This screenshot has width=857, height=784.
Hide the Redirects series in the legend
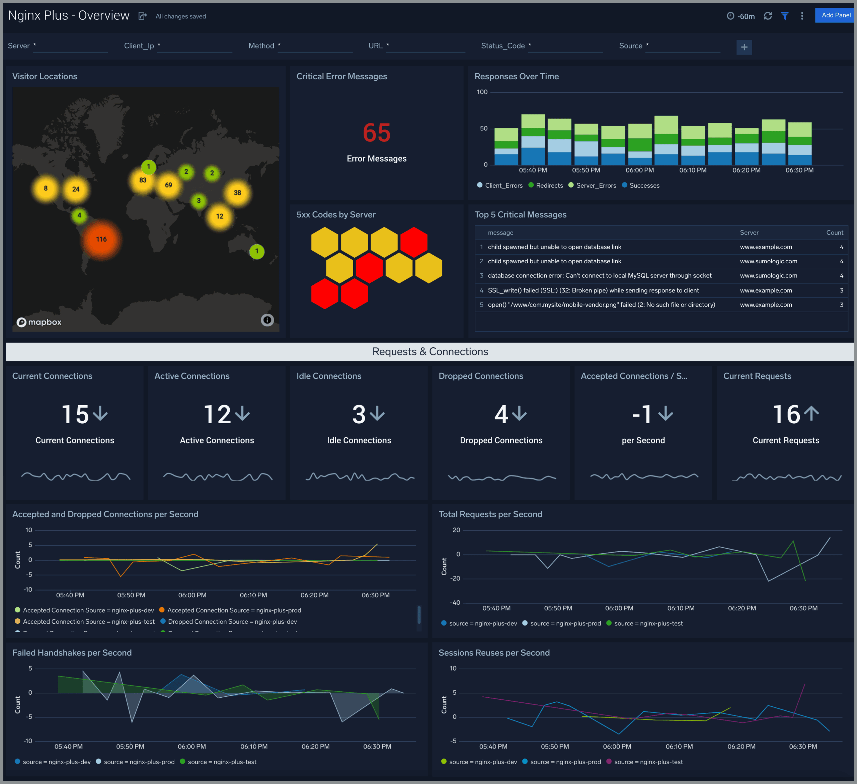click(546, 185)
